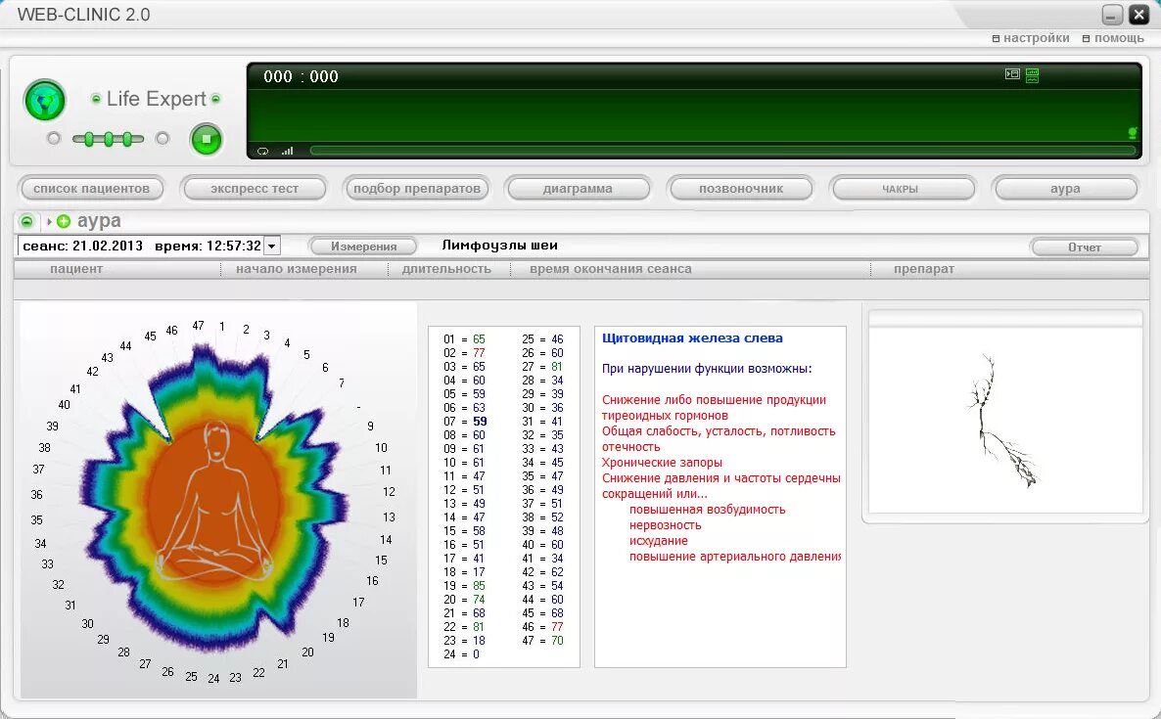
Task: Click the green lamp indicator icon
Action: point(1133,133)
